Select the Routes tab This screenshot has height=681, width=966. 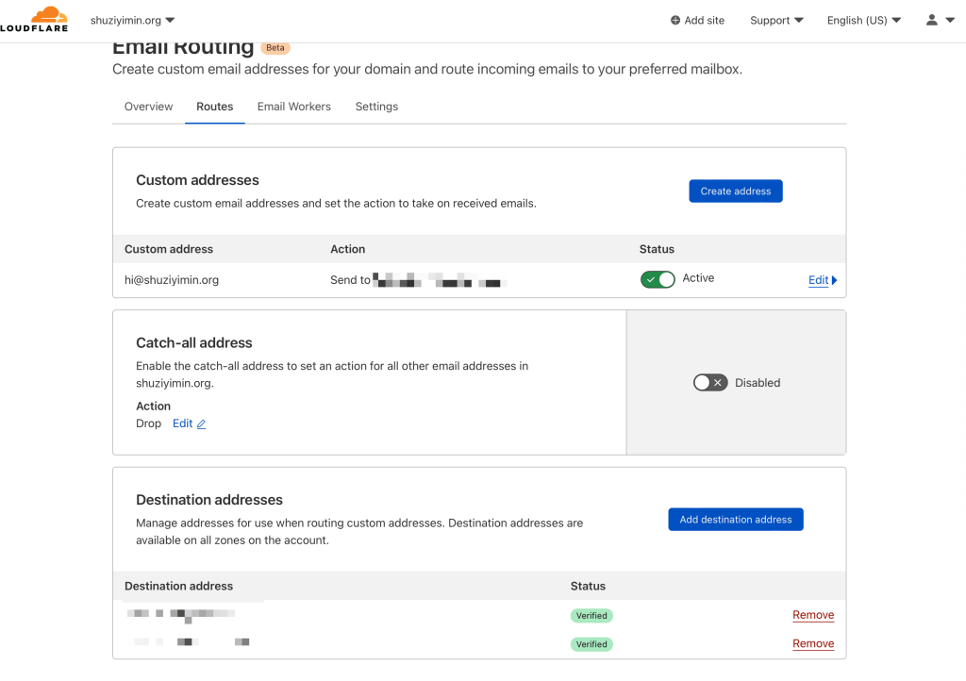click(x=215, y=107)
